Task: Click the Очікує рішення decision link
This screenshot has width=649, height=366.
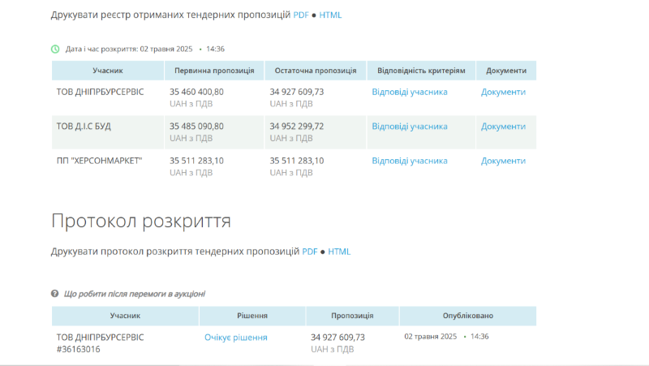Action: [x=235, y=338]
